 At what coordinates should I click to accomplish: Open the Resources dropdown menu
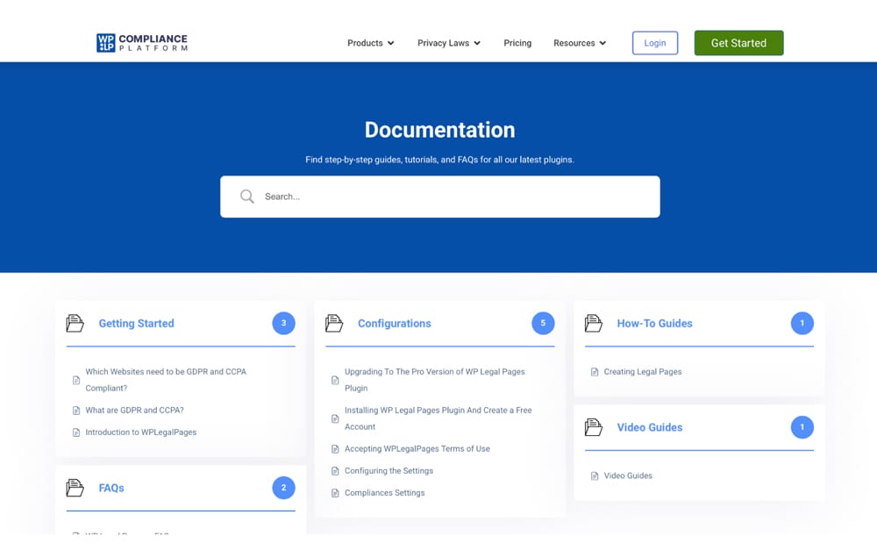579,42
